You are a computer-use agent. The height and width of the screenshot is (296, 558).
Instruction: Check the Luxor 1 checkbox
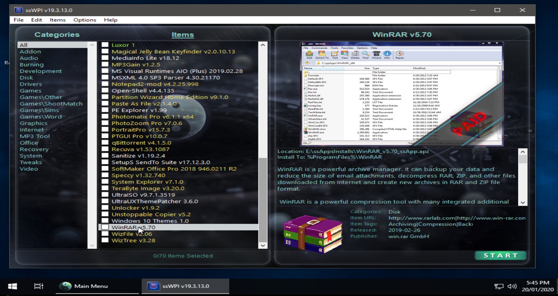click(105, 45)
